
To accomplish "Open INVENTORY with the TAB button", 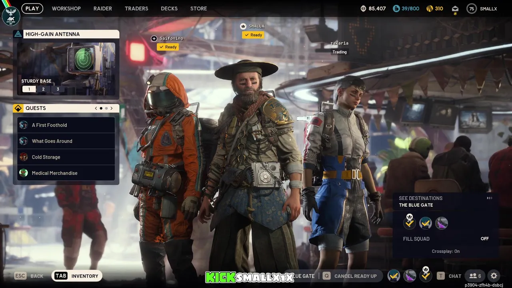I will (77, 276).
